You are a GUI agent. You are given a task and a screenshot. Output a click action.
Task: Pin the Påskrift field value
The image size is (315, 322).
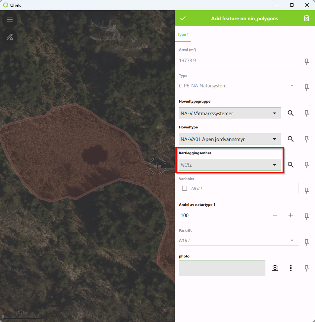[306, 242]
